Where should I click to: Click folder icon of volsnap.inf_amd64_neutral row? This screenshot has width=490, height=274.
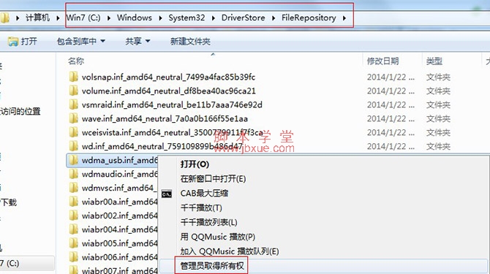pyautogui.click(x=73, y=77)
